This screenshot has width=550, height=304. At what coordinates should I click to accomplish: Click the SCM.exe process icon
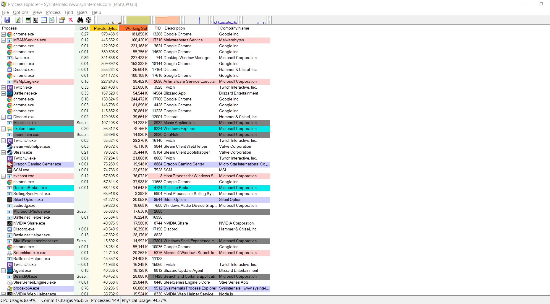(10, 170)
